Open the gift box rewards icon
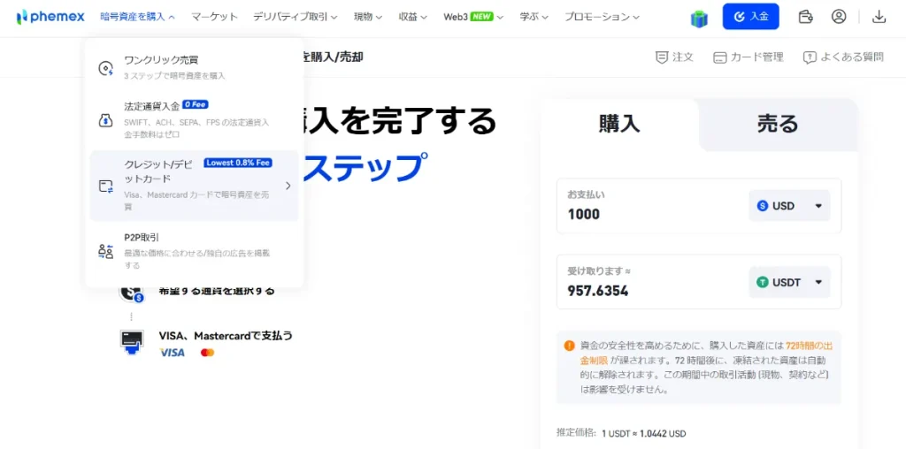This screenshot has width=906, height=449. coord(699,18)
